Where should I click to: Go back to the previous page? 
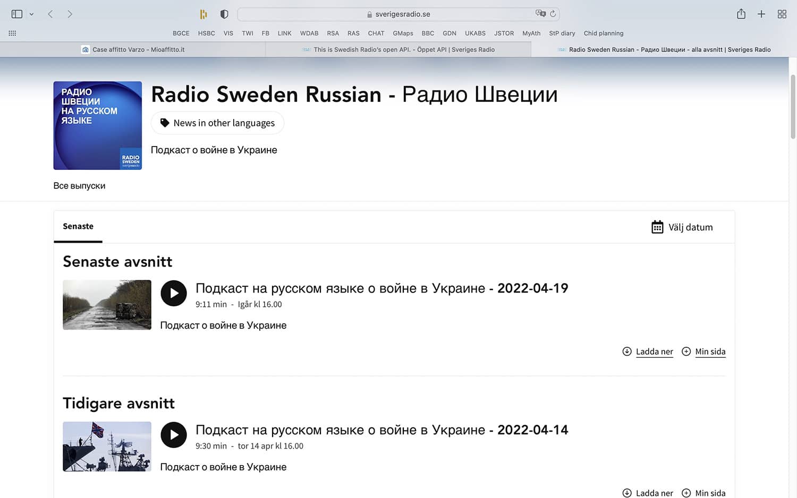tap(50, 14)
